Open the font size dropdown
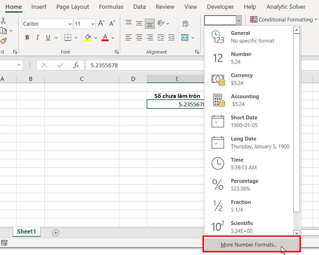The image size is (319, 255). [x=93, y=24]
